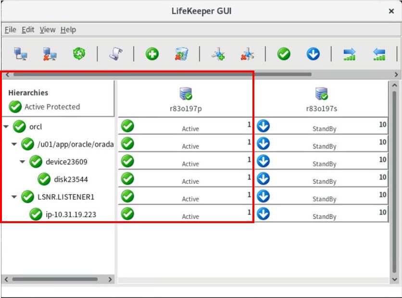Select the device23609 resource
The width and height of the screenshot is (402, 298).
click(x=67, y=162)
